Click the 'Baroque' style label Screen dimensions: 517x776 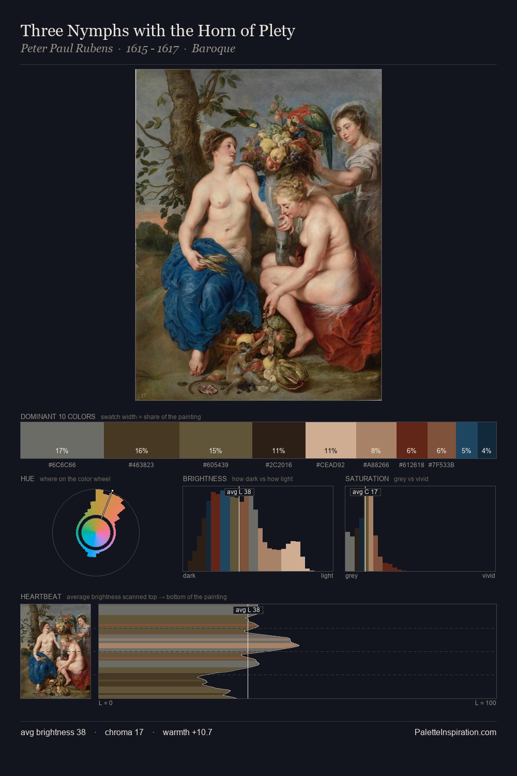(x=214, y=49)
